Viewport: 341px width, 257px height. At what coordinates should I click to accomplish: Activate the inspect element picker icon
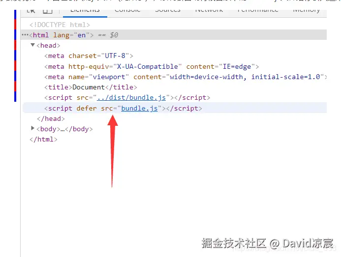tap(31, 11)
